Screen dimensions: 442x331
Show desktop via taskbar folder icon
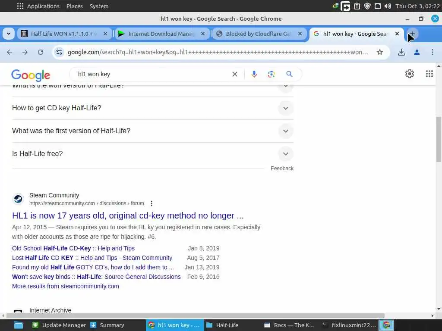click(19, 325)
